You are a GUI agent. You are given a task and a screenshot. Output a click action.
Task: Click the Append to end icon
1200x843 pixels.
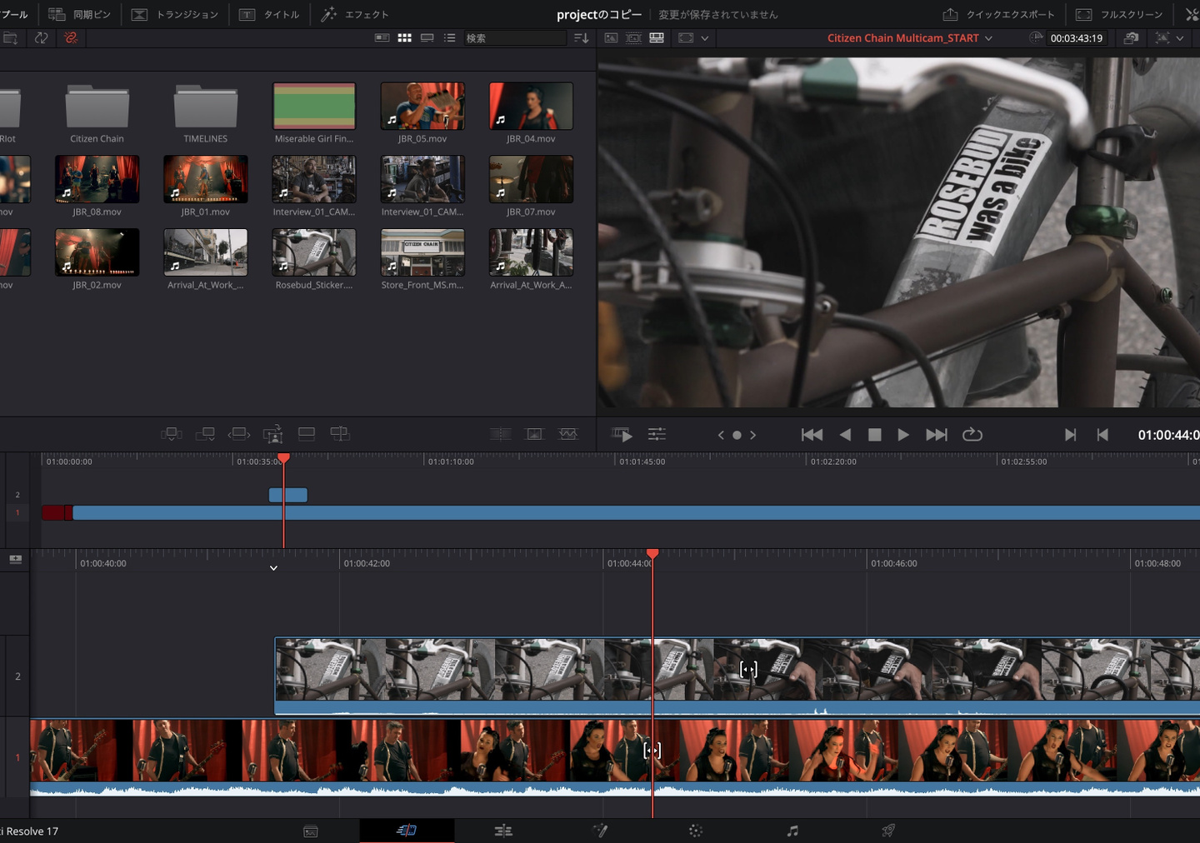205,434
